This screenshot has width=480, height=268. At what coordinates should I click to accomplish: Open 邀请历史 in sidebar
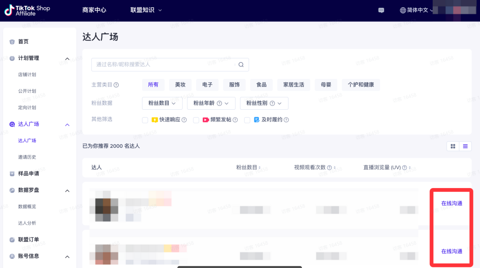tap(27, 157)
